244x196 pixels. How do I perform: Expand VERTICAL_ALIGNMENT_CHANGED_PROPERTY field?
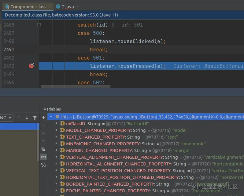[56, 157]
